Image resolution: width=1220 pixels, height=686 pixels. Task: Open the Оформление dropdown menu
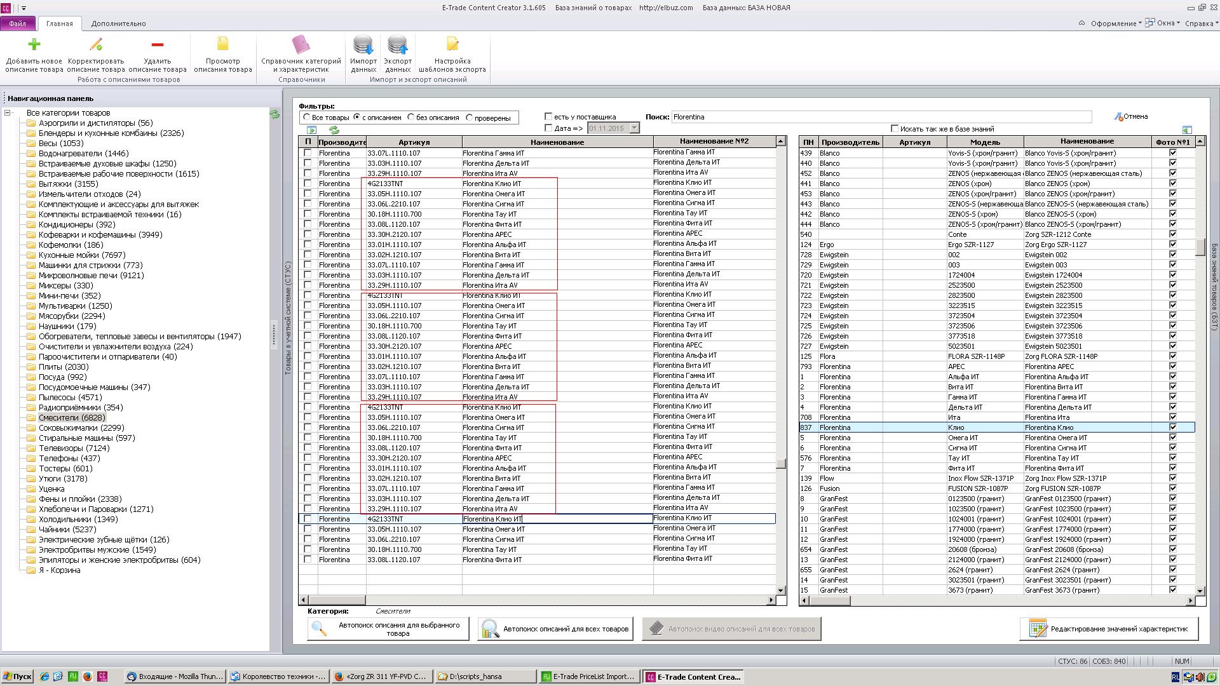[x=1116, y=24]
